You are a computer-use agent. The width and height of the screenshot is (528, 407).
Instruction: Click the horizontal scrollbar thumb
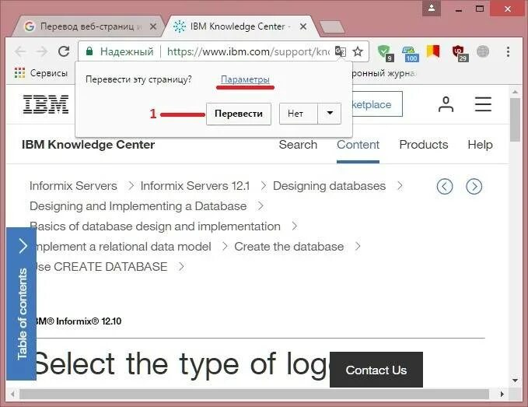(254, 394)
